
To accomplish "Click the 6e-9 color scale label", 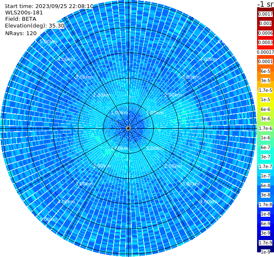I will click(266, 224).
